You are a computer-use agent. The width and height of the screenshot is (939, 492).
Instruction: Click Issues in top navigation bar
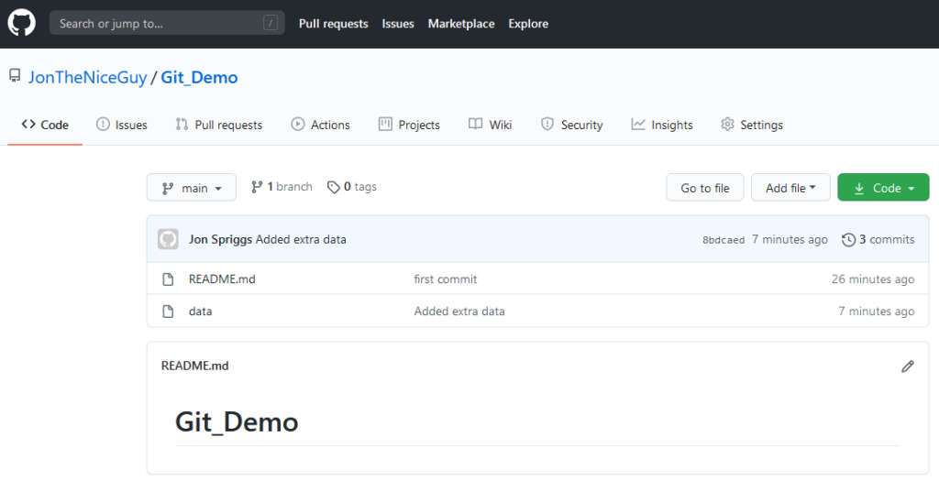click(x=398, y=24)
